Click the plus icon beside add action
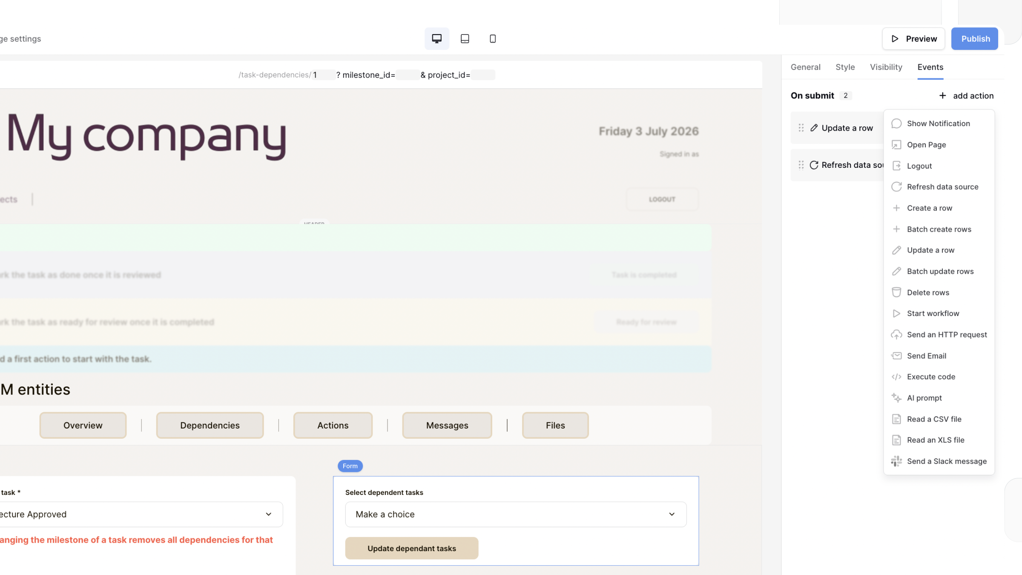 [x=942, y=96]
